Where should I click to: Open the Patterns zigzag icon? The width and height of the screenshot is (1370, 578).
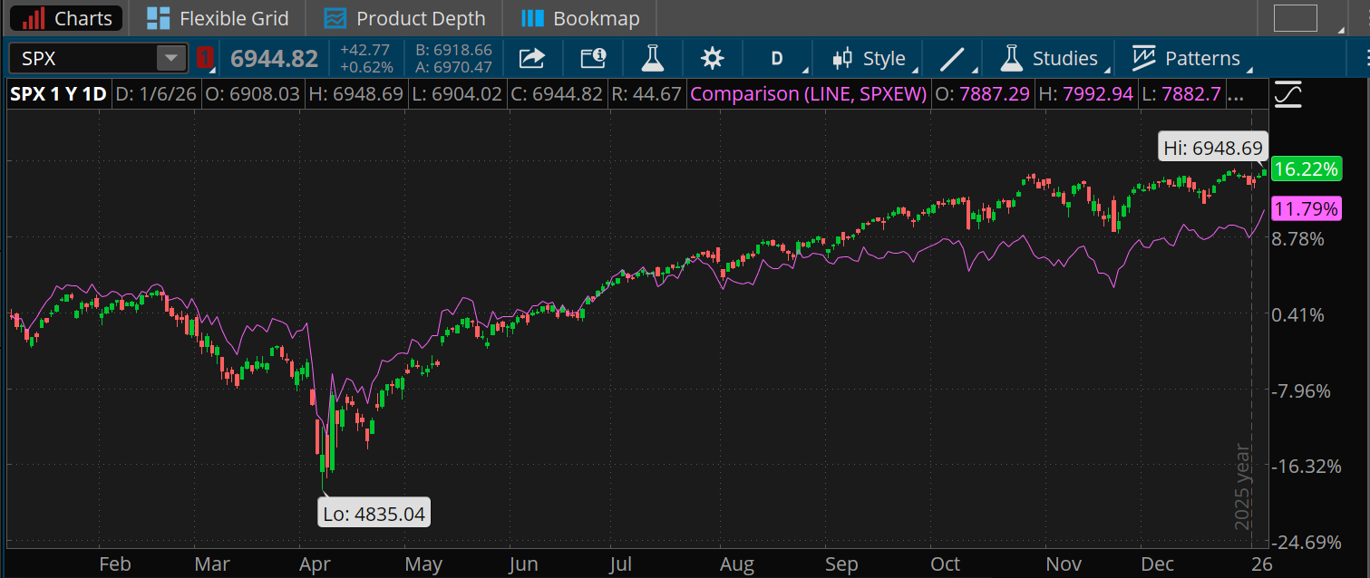pos(1146,57)
